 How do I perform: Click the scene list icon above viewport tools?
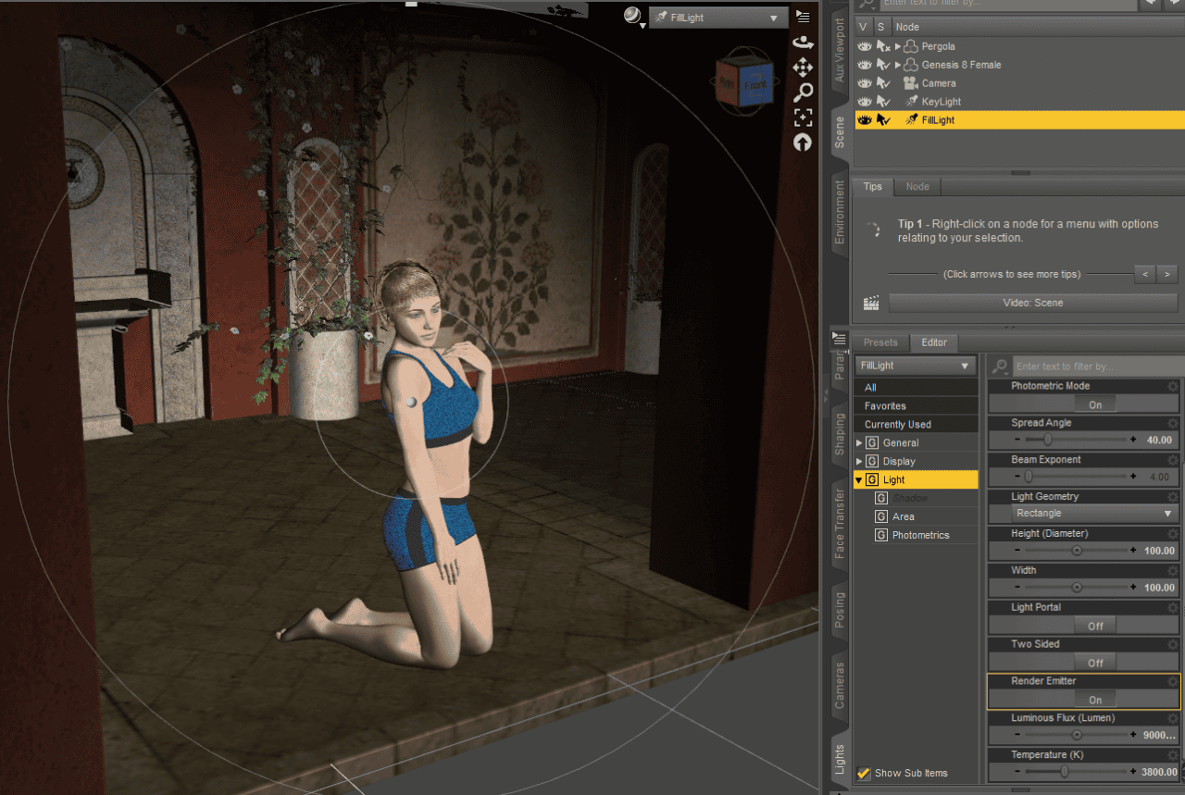802,16
